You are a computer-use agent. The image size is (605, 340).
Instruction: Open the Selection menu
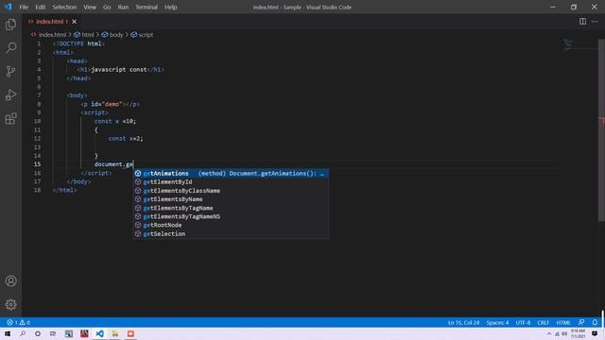[x=64, y=7]
